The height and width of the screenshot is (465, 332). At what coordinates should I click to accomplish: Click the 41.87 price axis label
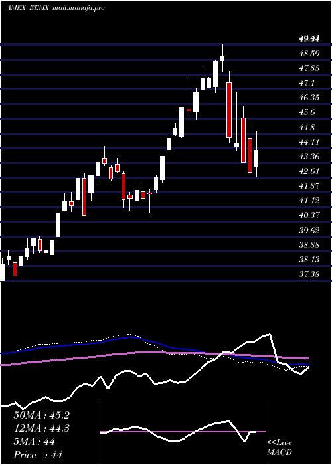tap(309, 186)
